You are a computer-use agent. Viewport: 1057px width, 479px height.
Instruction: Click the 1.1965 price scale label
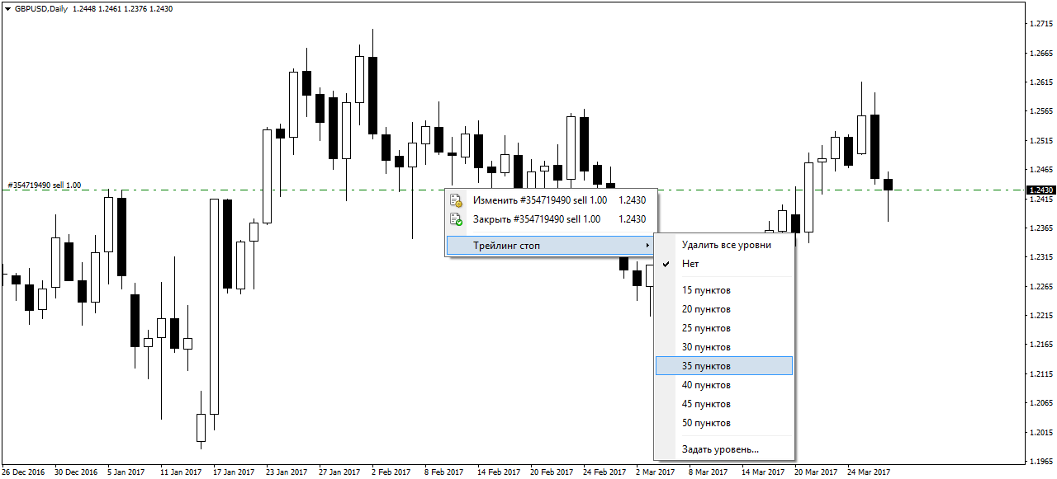click(1041, 461)
